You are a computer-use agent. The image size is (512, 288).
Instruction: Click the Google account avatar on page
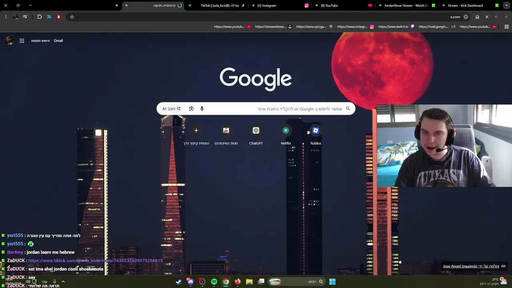pos(9,41)
